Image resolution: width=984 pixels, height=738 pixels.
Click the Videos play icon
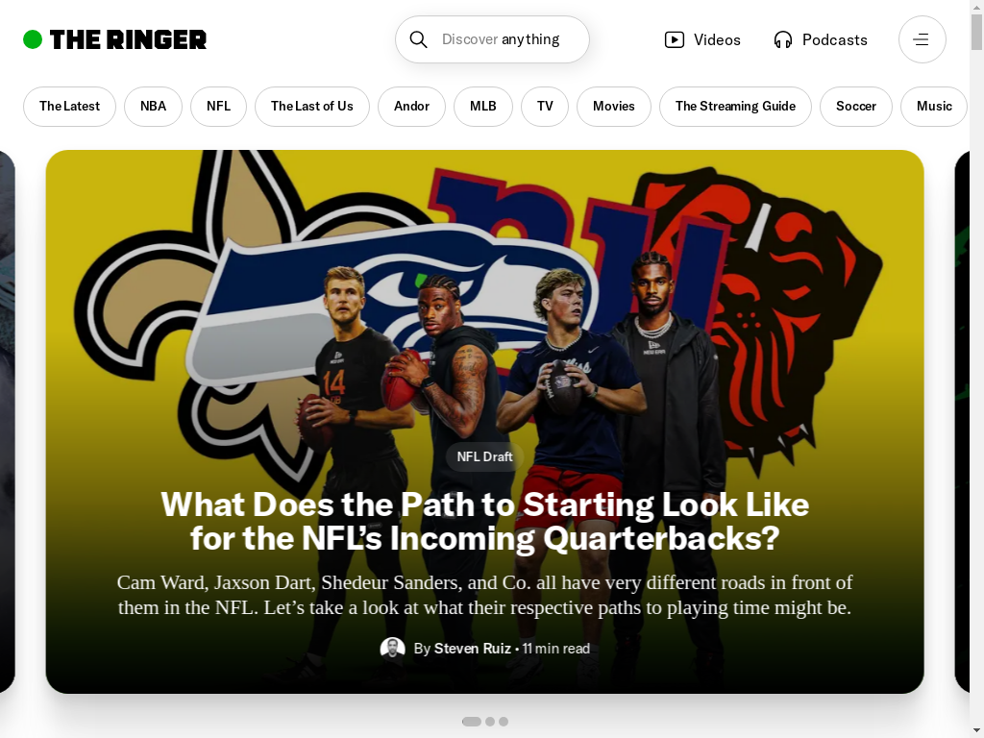[674, 39]
